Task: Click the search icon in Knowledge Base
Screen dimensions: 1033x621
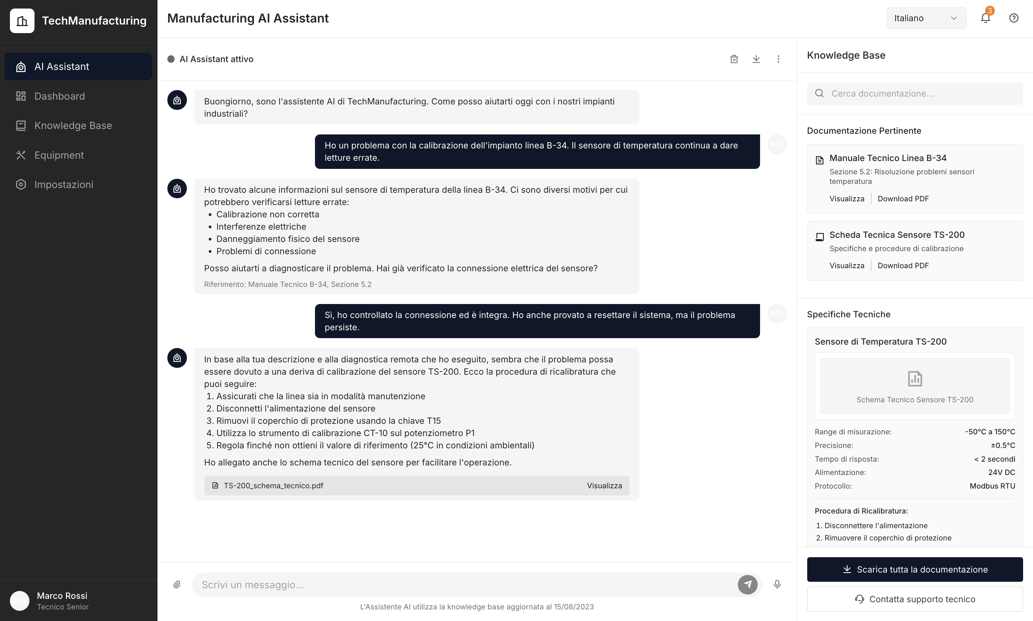Action: pos(820,93)
